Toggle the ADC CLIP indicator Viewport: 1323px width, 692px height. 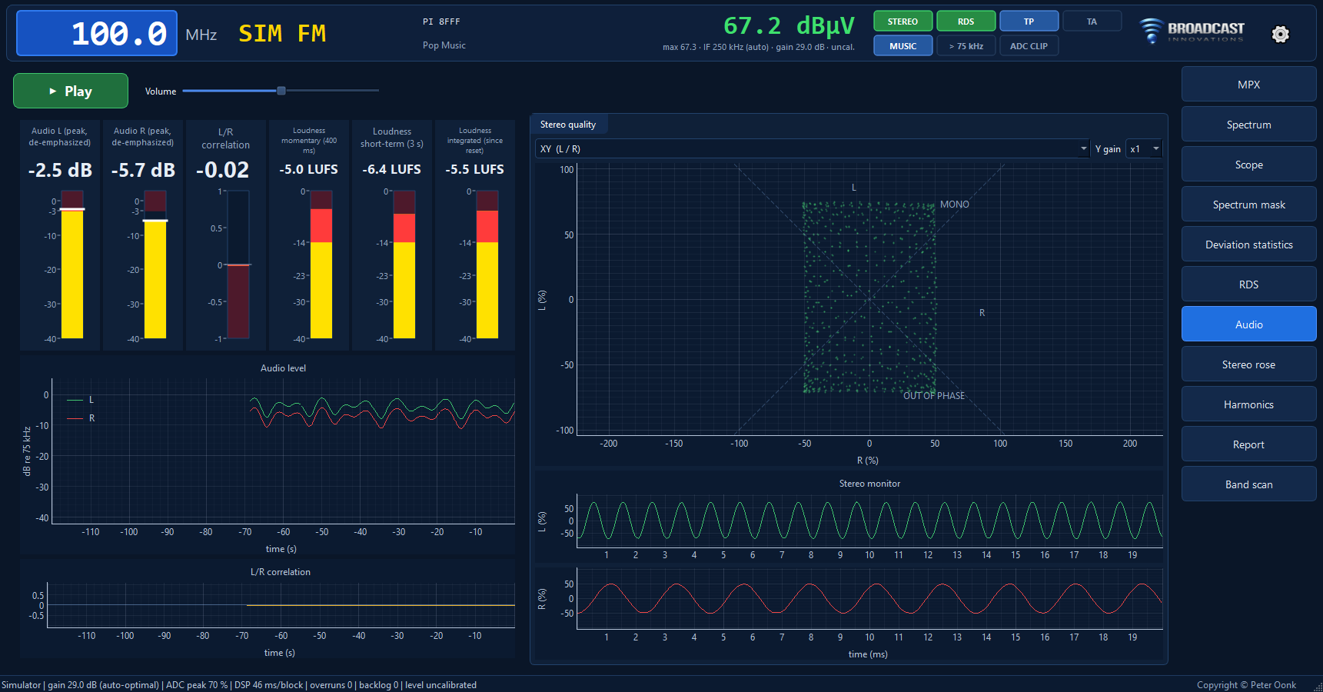click(1029, 46)
